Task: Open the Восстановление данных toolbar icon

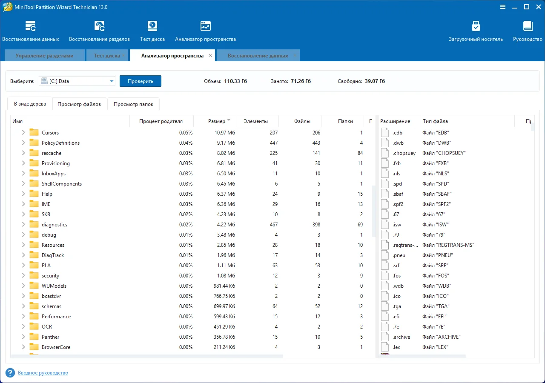Action: coord(31,26)
